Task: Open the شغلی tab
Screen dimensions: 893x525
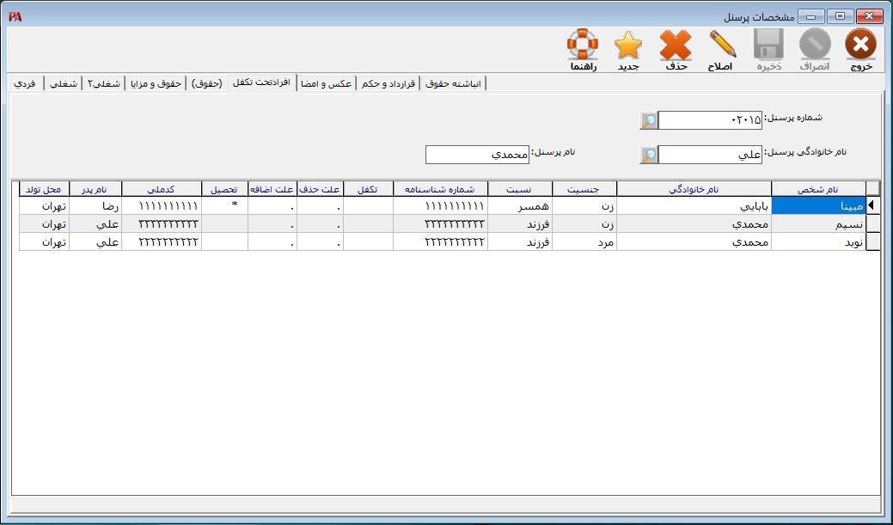Action: pyautogui.click(x=64, y=83)
